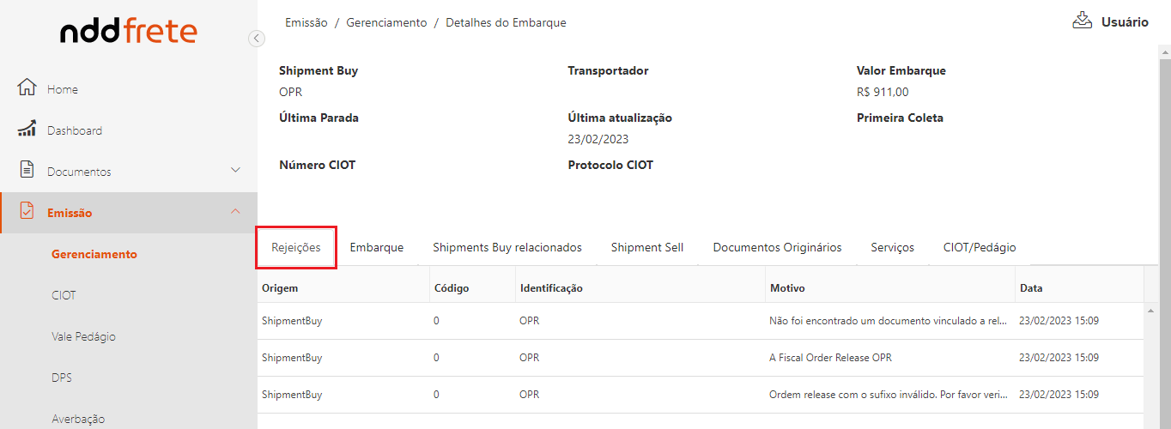Click the download inbox icon
1171x429 pixels.
[x=1082, y=21]
